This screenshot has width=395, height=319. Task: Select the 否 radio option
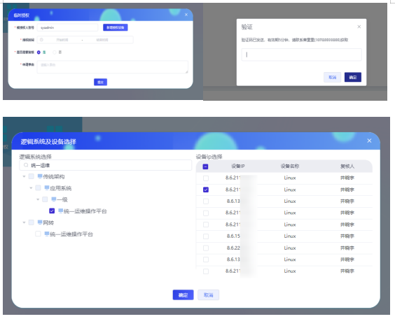tap(54, 52)
